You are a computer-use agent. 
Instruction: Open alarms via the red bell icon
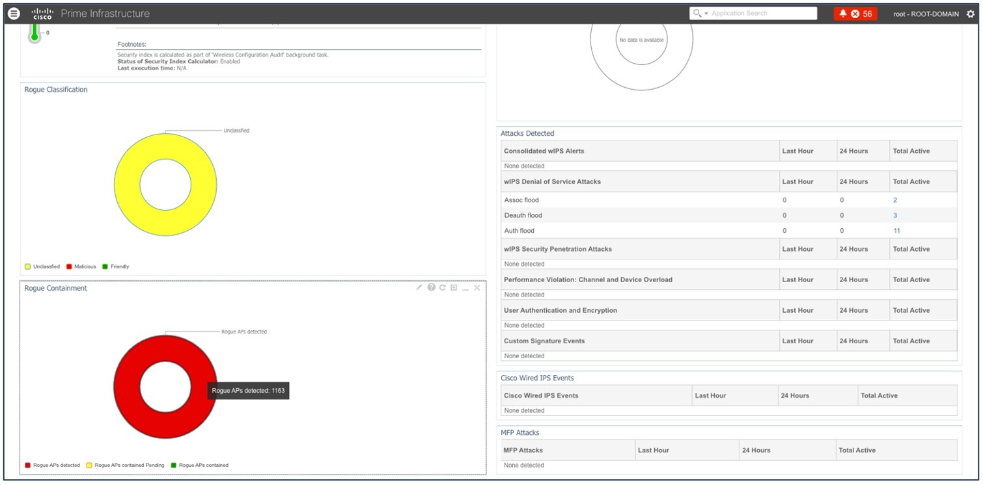click(842, 13)
